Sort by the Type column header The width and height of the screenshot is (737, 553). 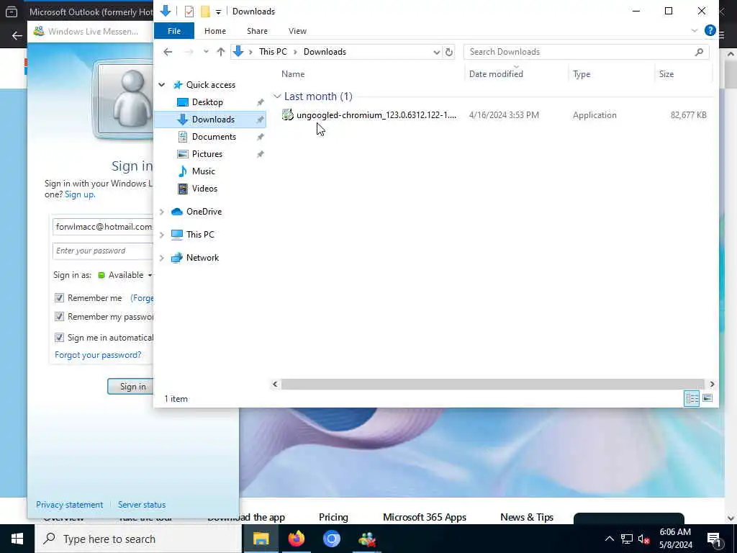[582, 74]
